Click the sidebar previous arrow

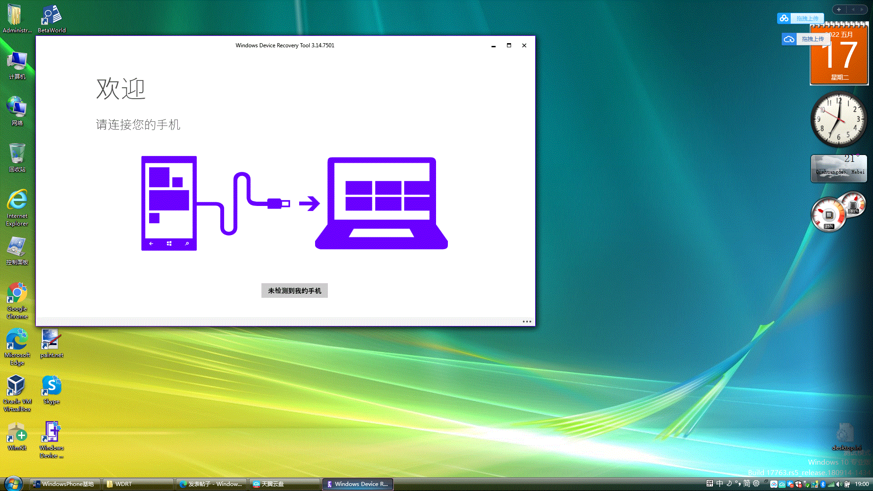coord(853,10)
